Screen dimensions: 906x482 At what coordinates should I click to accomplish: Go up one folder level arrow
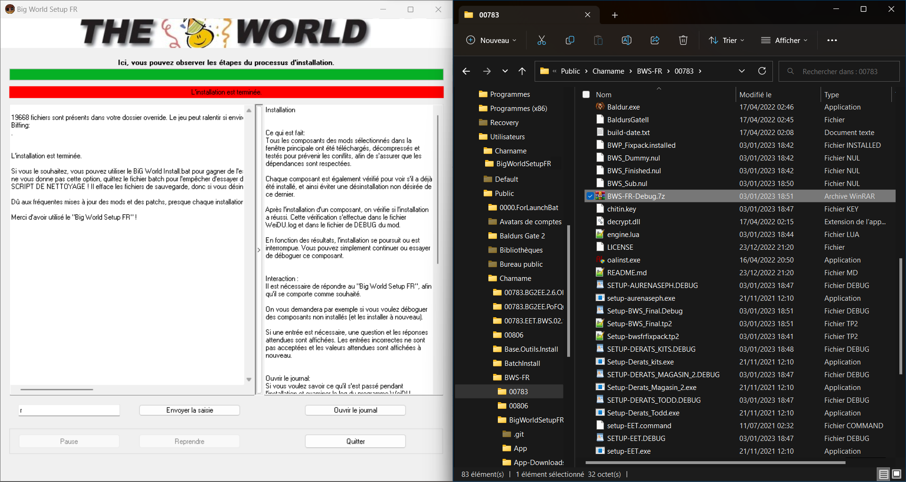(x=522, y=71)
